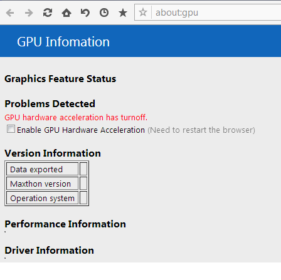The height and width of the screenshot is (280, 281).
Task: Click the GPU Infomation header title
Action: (x=63, y=42)
